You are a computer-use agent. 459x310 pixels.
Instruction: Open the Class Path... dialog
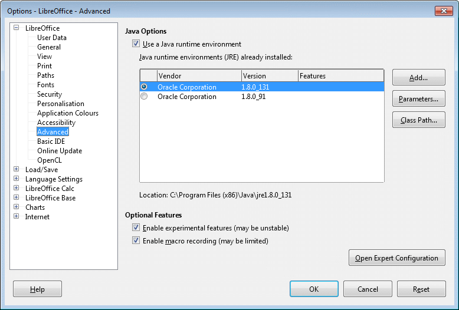(419, 120)
